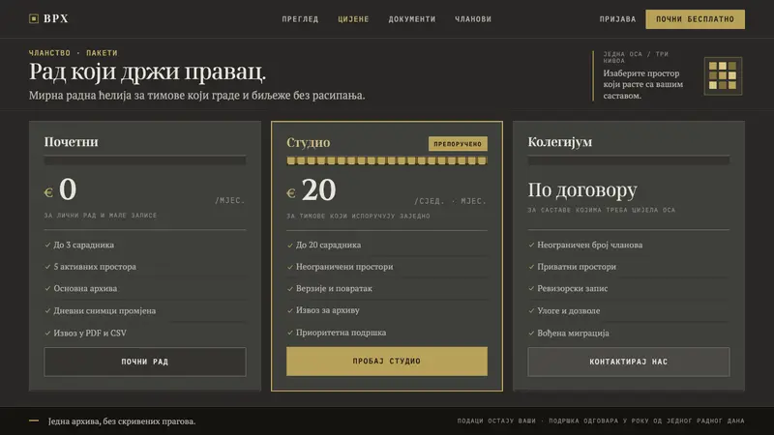Click the 5 активних простора feature text

point(95,267)
